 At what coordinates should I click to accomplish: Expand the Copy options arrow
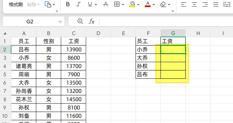click(54, 5)
